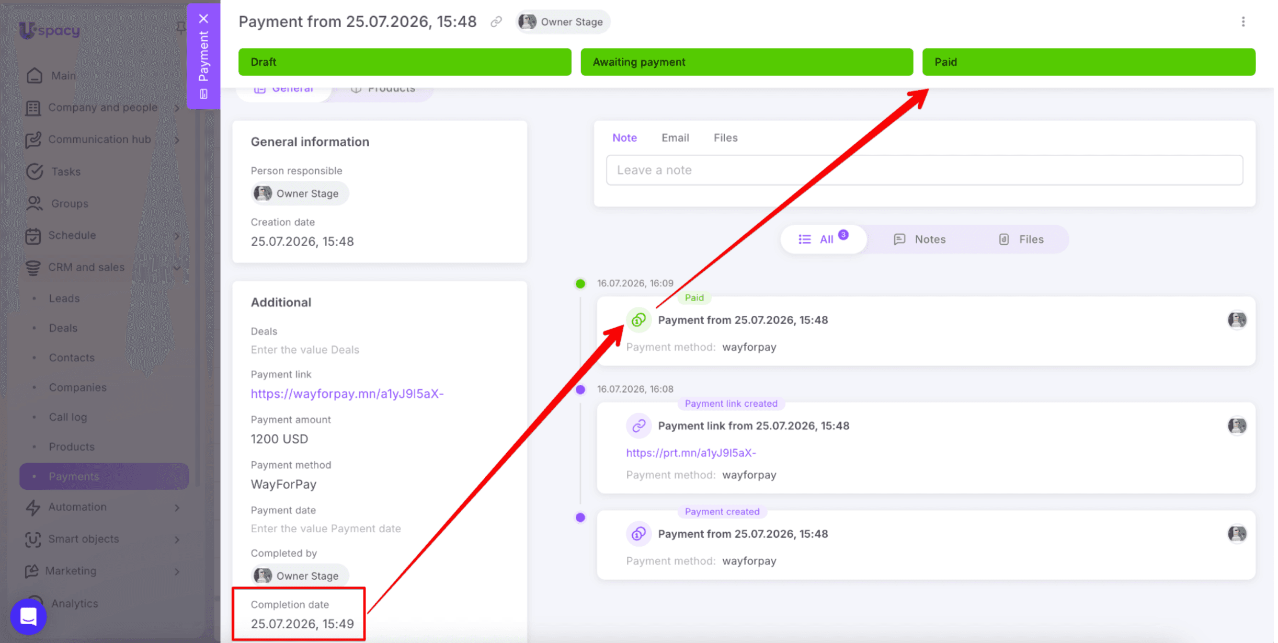Image resolution: width=1278 pixels, height=643 pixels.
Task: Open the three-dot more options menu
Action: 1243,22
